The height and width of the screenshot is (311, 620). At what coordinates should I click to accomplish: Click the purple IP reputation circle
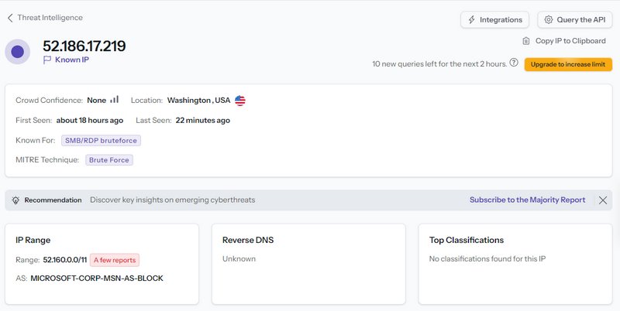point(17,52)
